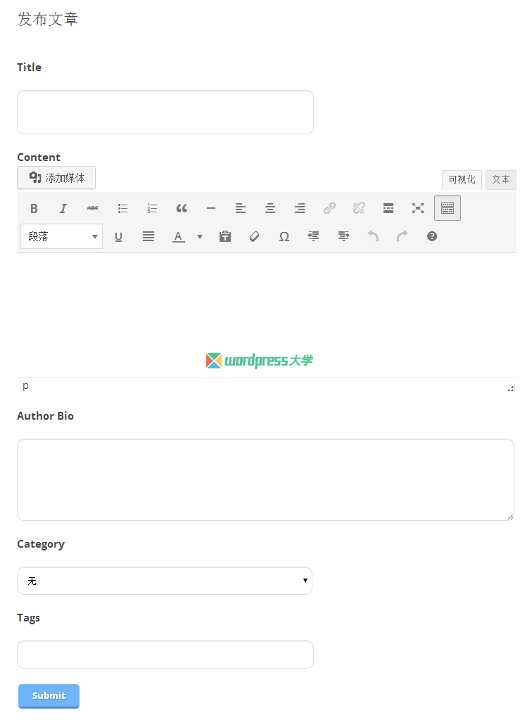Remove link with unlink icon
520x722 pixels.
pos(359,209)
